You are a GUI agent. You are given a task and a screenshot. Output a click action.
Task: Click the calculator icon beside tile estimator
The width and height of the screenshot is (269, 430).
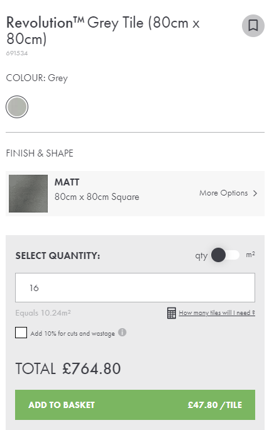pyautogui.click(x=172, y=313)
